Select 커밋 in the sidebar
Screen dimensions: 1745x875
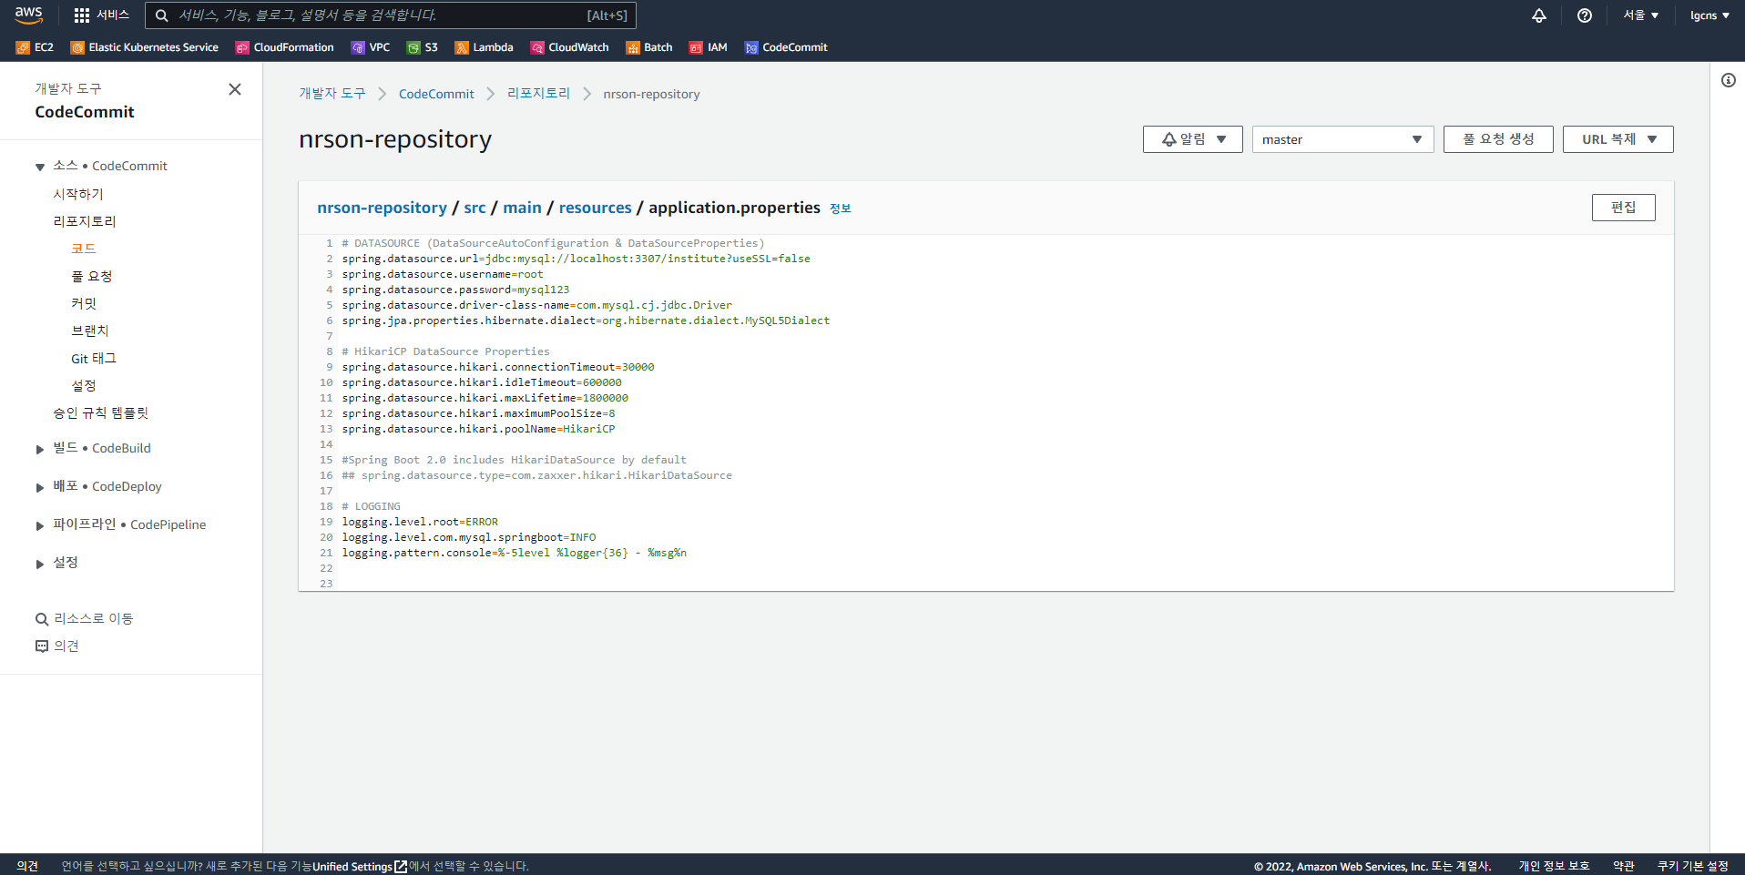[x=84, y=303]
